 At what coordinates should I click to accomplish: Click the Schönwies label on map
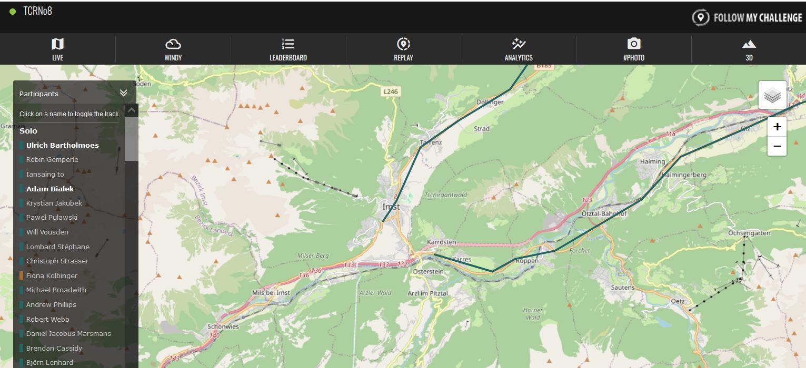pyautogui.click(x=223, y=326)
